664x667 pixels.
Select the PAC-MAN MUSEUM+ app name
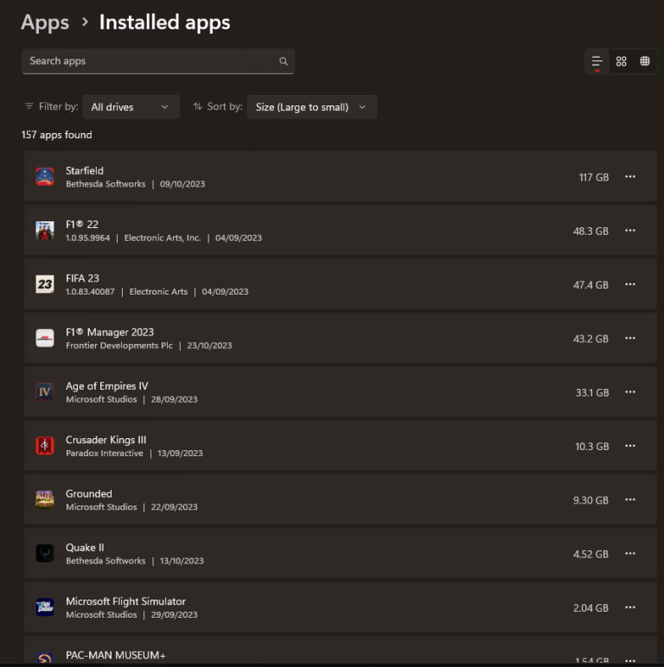coord(115,655)
